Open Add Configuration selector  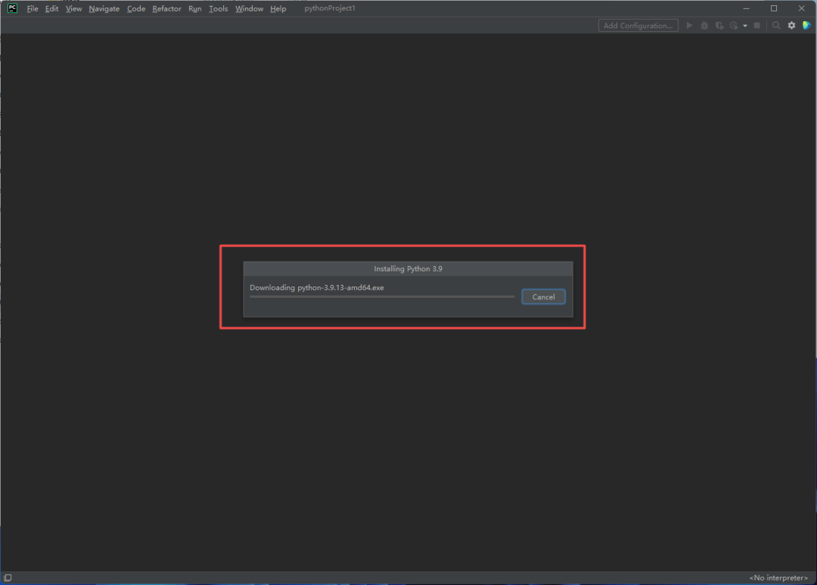click(638, 26)
